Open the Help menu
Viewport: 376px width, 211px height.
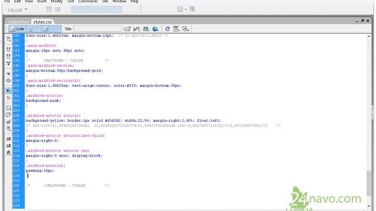click(135, 1)
